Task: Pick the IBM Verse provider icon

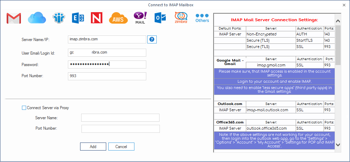Action: coord(59,18)
